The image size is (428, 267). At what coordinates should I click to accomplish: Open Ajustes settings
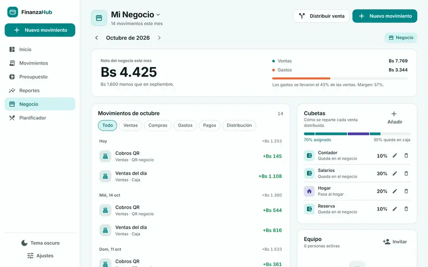click(40, 255)
